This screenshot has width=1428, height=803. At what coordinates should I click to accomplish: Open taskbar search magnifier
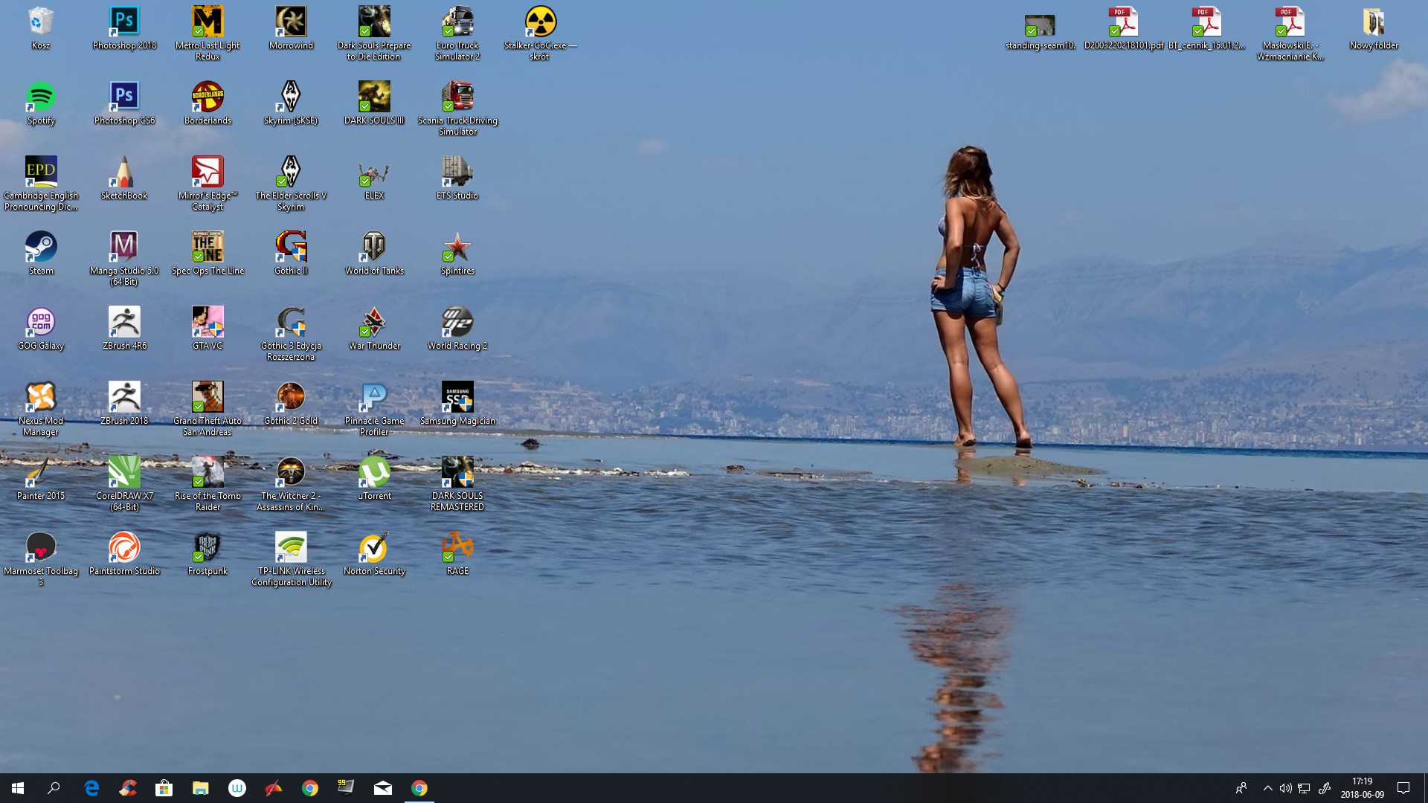(54, 788)
